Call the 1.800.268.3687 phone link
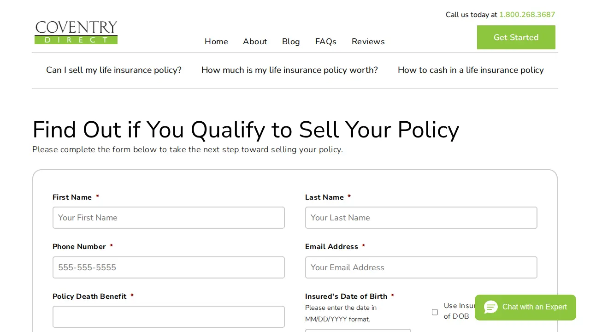This screenshot has height=332, width=590. (527, 15)
